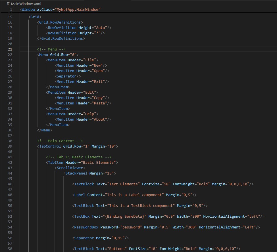The height and width of the screenshot is (252, 277).
Task: Click the "Auto" Height value
Action: 101,28
